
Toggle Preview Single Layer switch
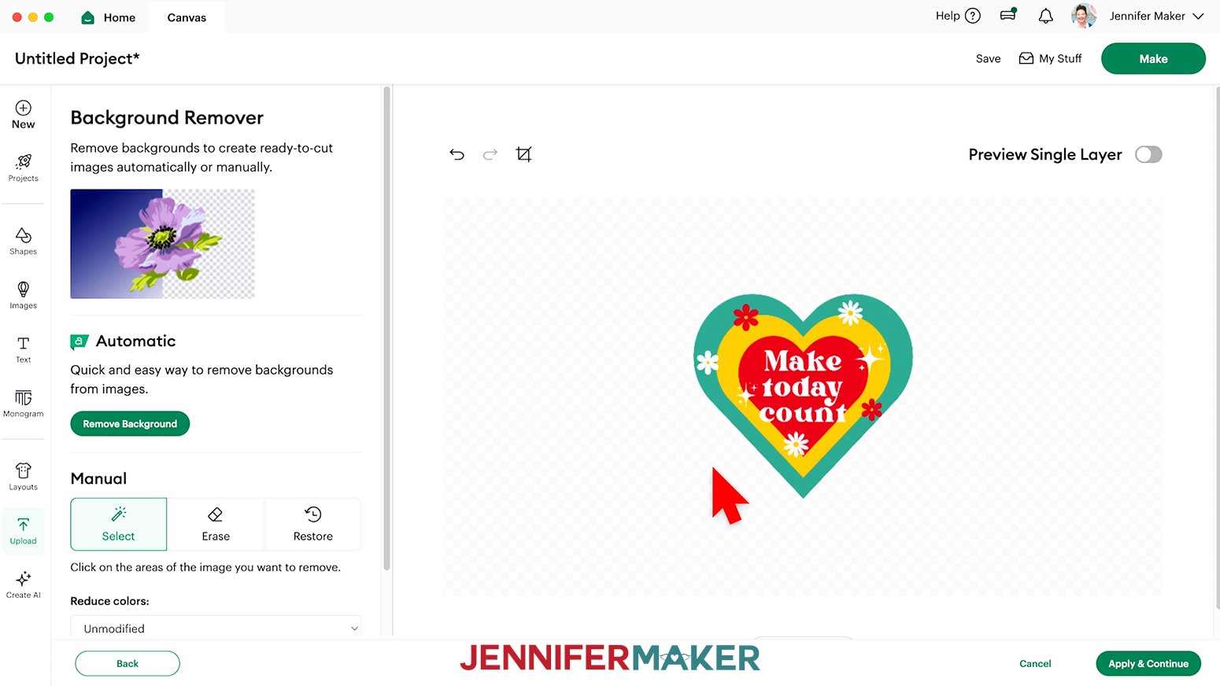click(x=1148, y=154)
